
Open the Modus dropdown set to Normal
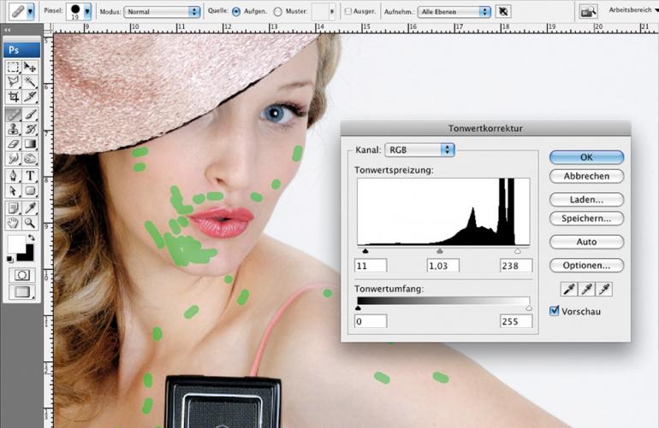tap(162, 12)
